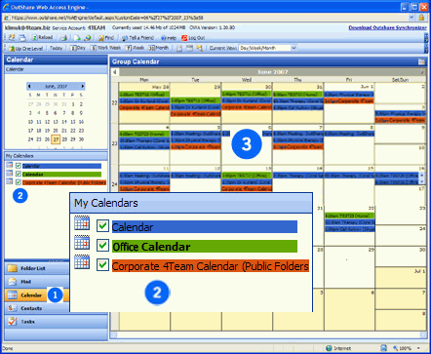
Task: Click the Contacts card icon
Action: 13,308
